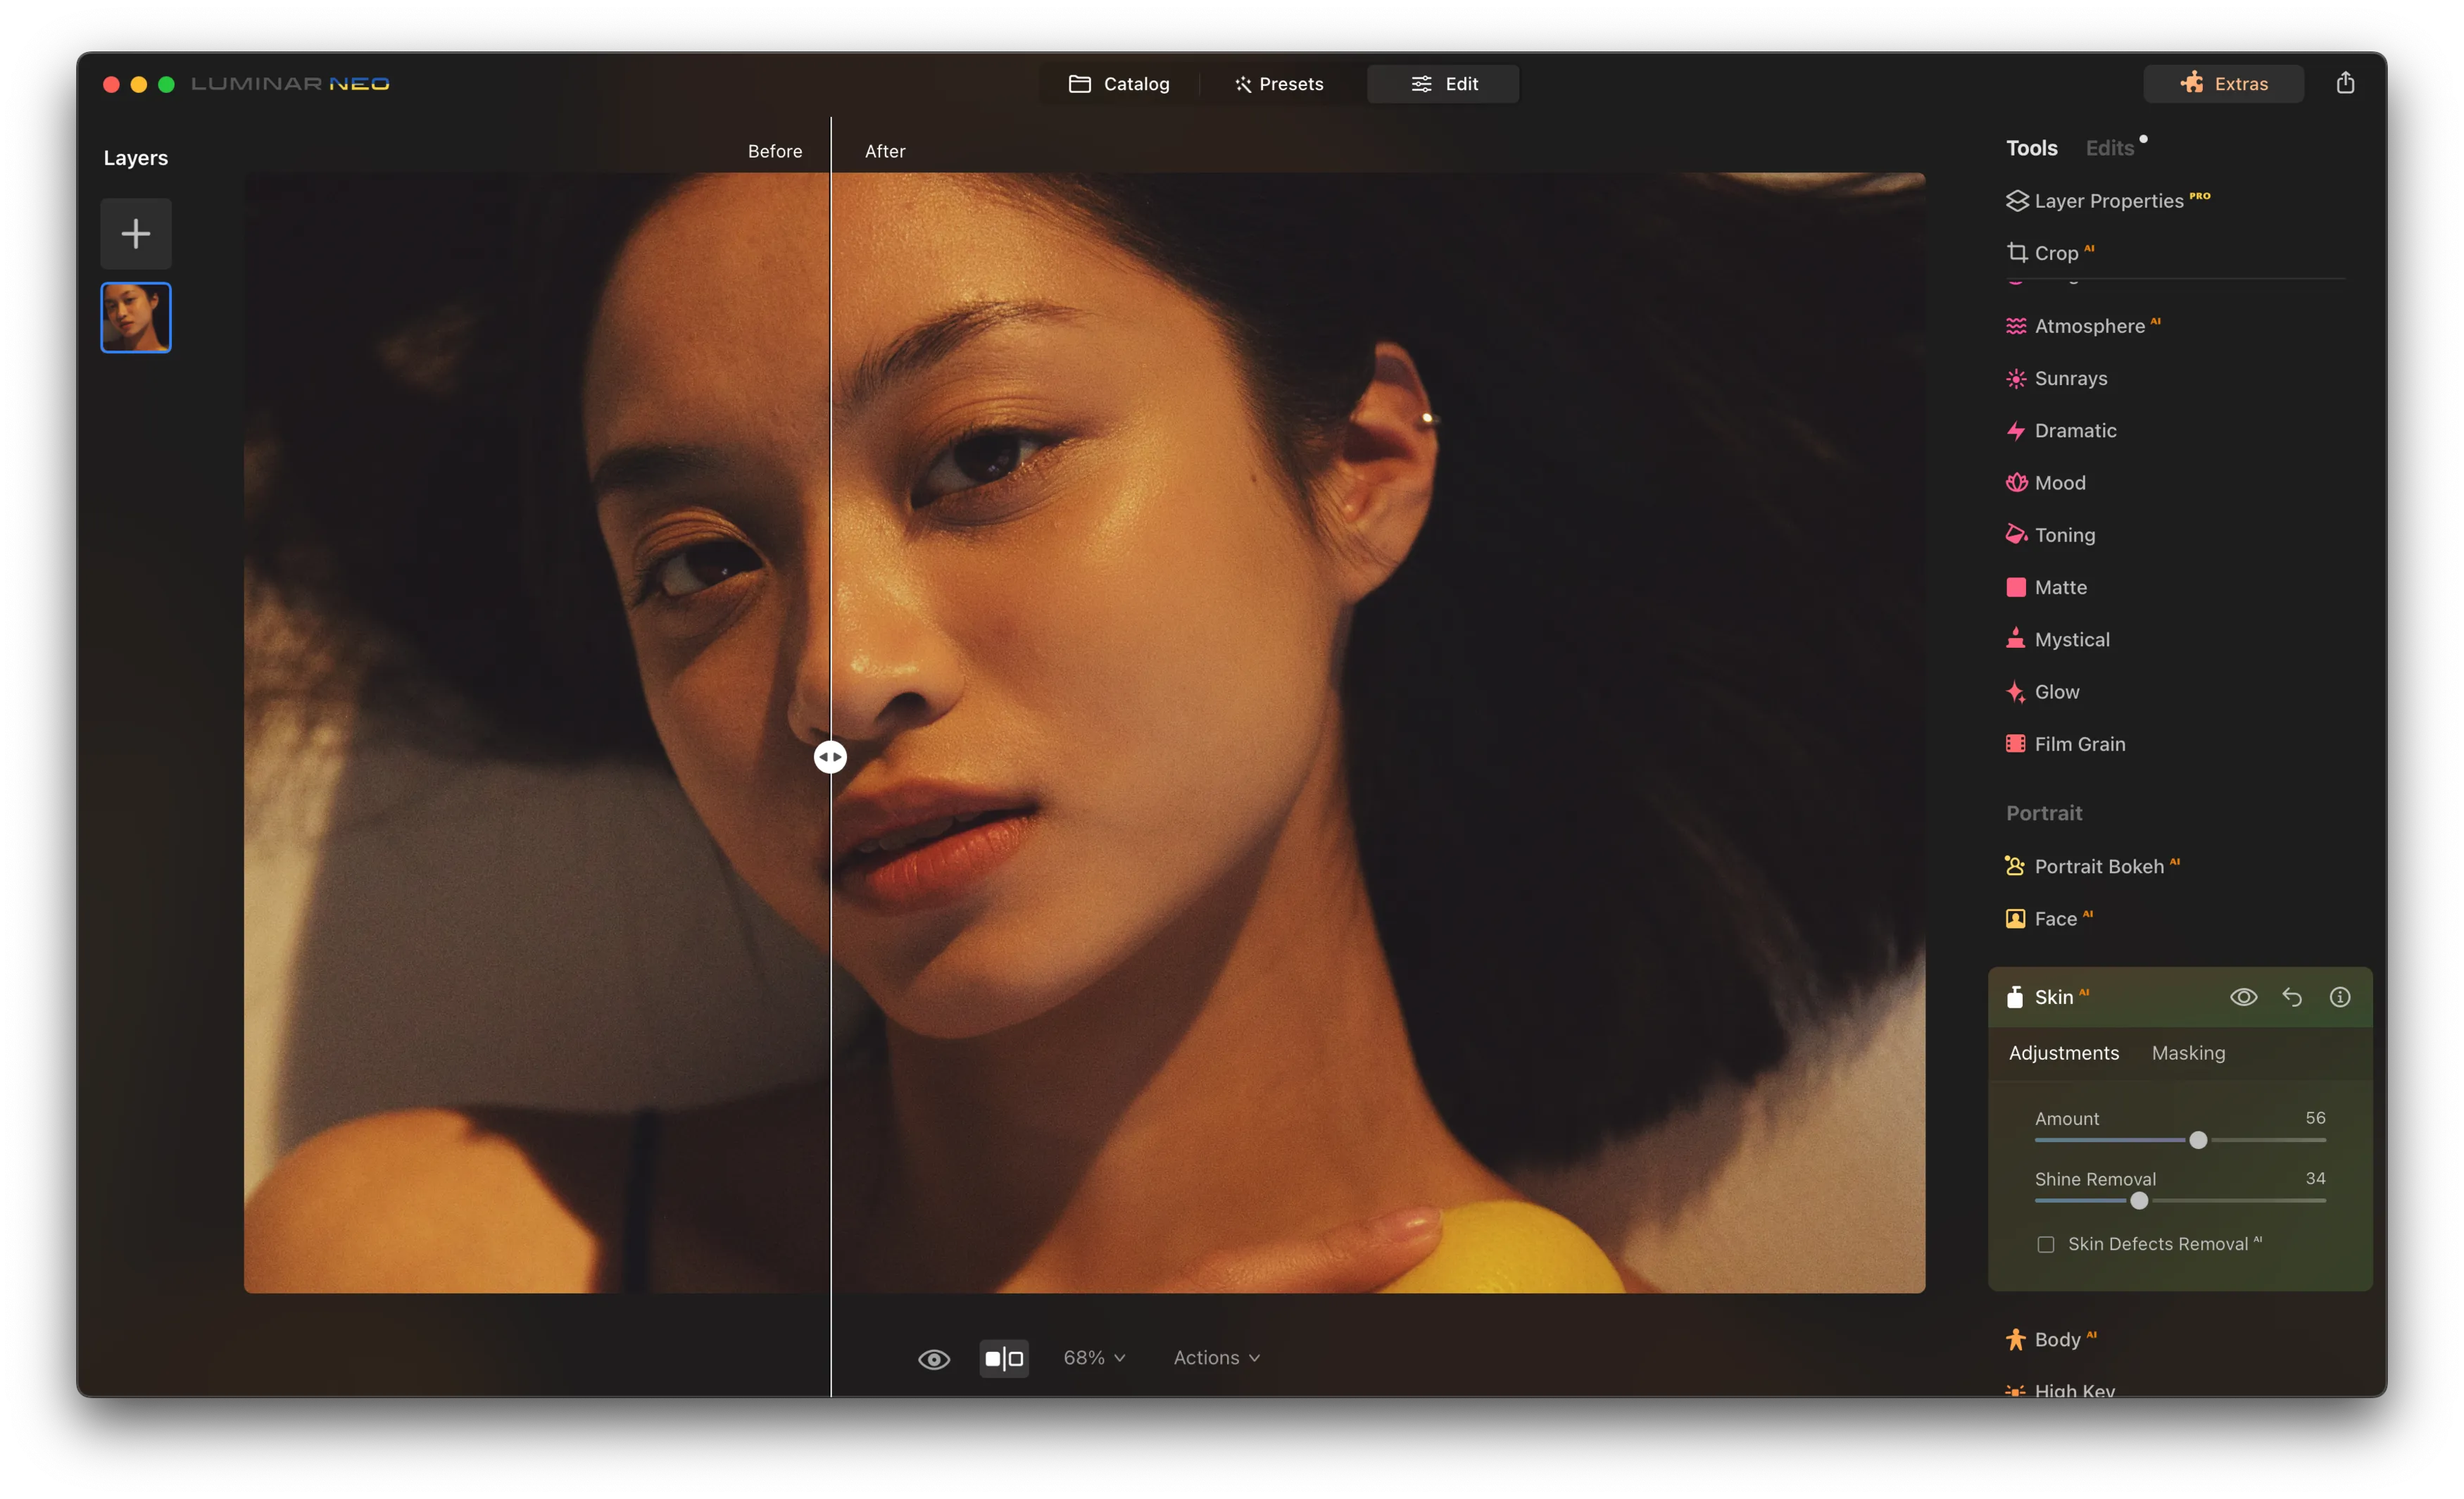
Task: Open the 68% zoom dropdown
Action: (x=1093, y=1358)
